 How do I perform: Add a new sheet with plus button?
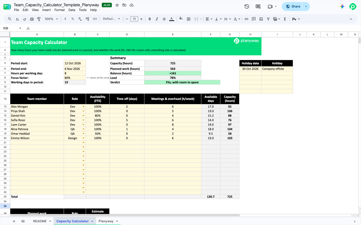point(14,221)
